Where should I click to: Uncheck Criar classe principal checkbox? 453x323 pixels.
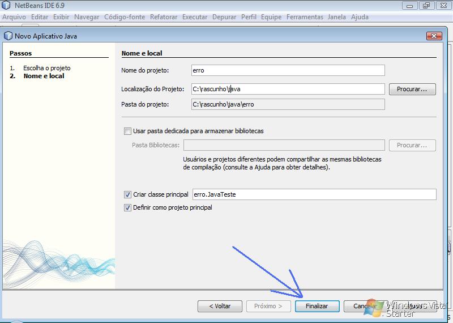(x=127, y=194)
